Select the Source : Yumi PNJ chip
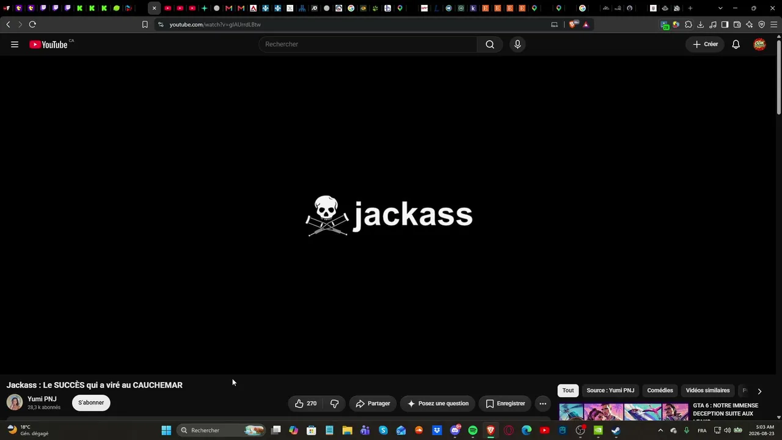782x440 pixels. [x=610, y=391]
